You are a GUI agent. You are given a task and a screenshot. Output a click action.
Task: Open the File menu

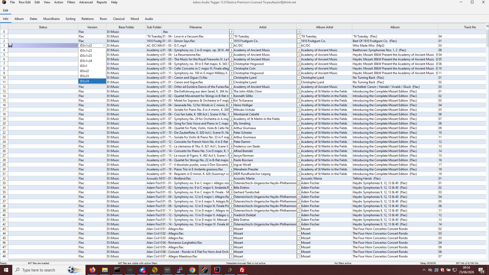pyautogui.click(x=12, y=2)
